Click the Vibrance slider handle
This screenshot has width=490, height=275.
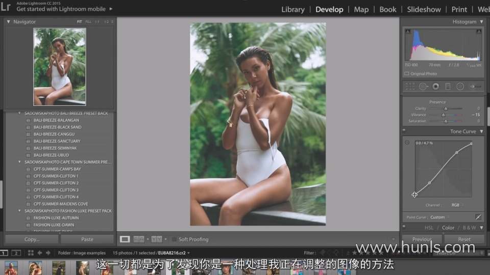[x=443, y=115]
